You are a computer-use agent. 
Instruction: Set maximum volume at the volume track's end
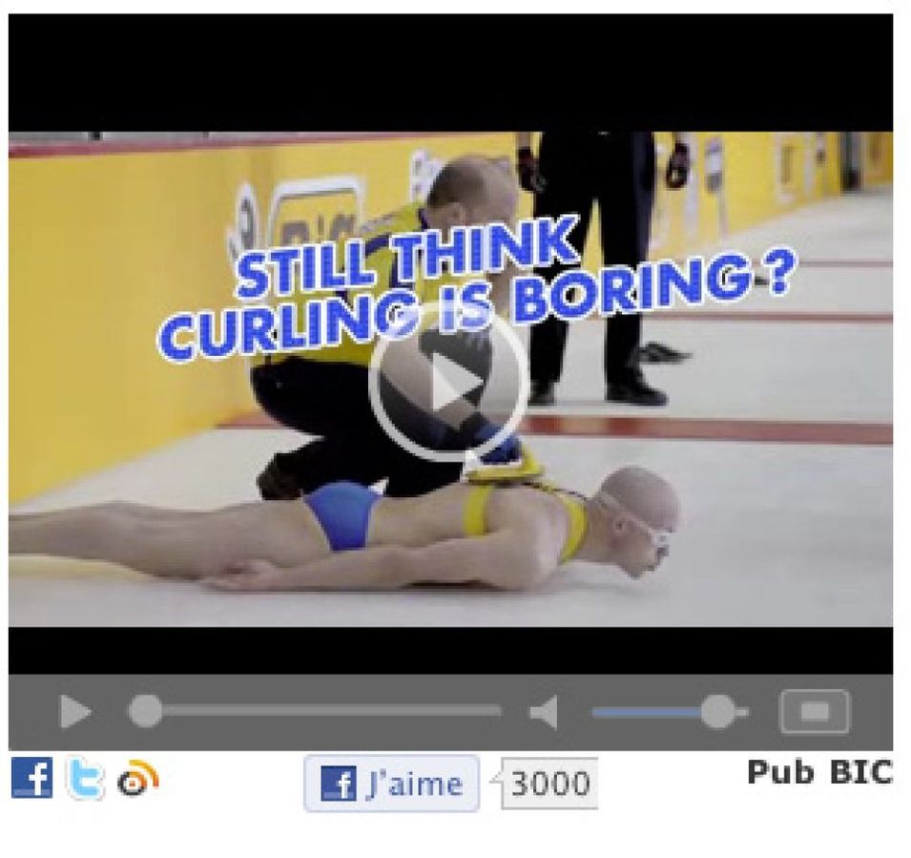(743, 712)
